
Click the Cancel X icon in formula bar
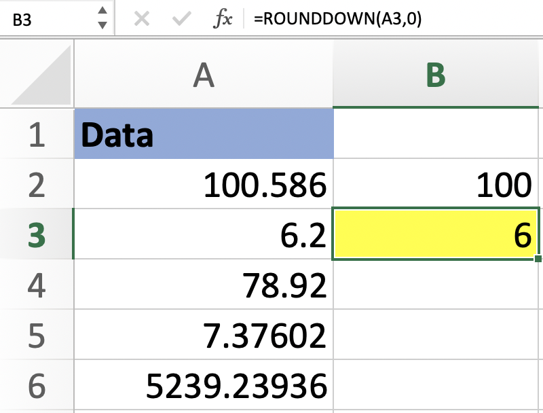(x=142, y=19)
